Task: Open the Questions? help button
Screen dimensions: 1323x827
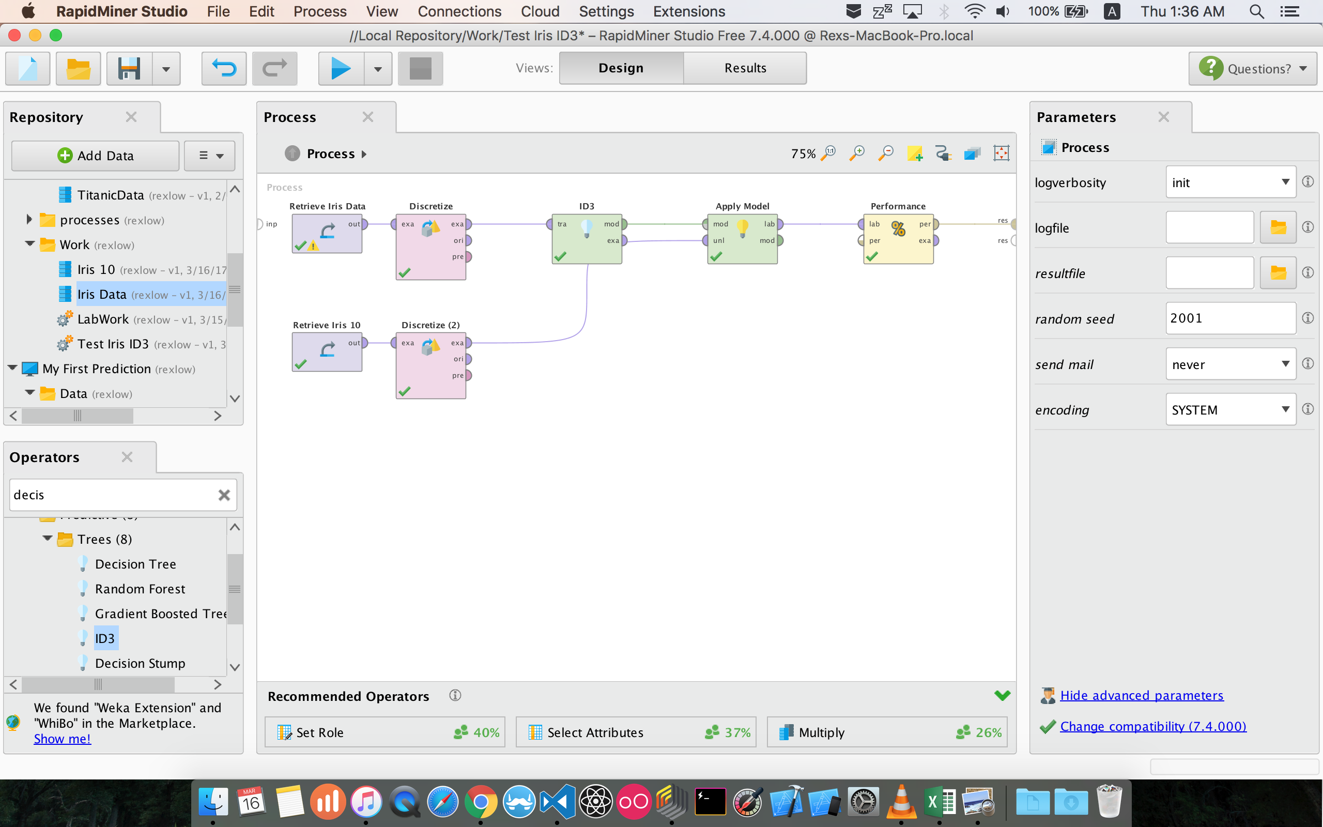Action: pos(1253,68)
